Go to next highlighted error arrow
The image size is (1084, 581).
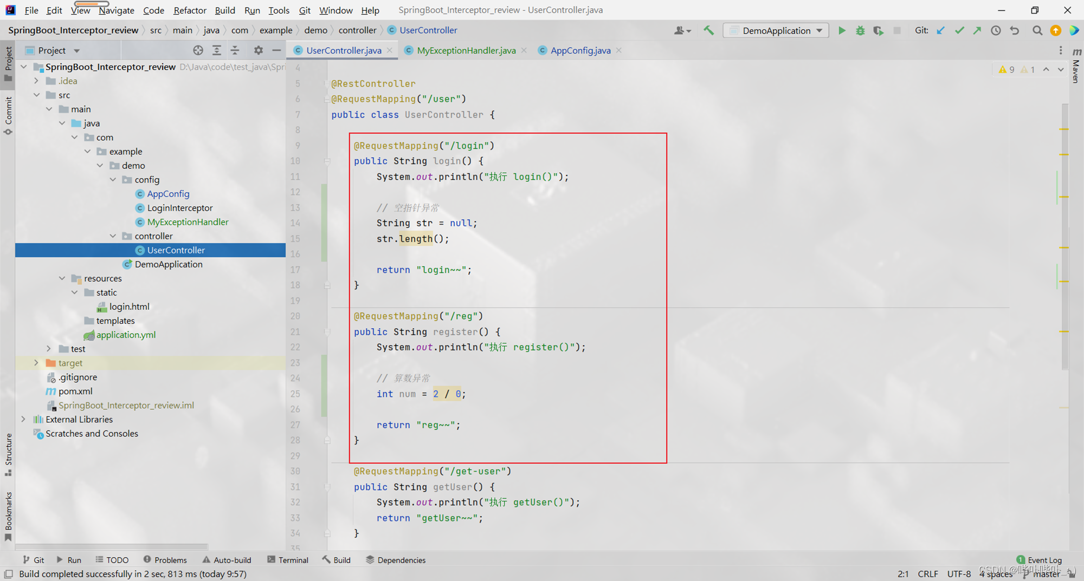tap(1061, 69)
